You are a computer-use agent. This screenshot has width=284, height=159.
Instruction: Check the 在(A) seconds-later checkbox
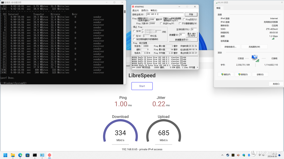[x=134, y=36]
